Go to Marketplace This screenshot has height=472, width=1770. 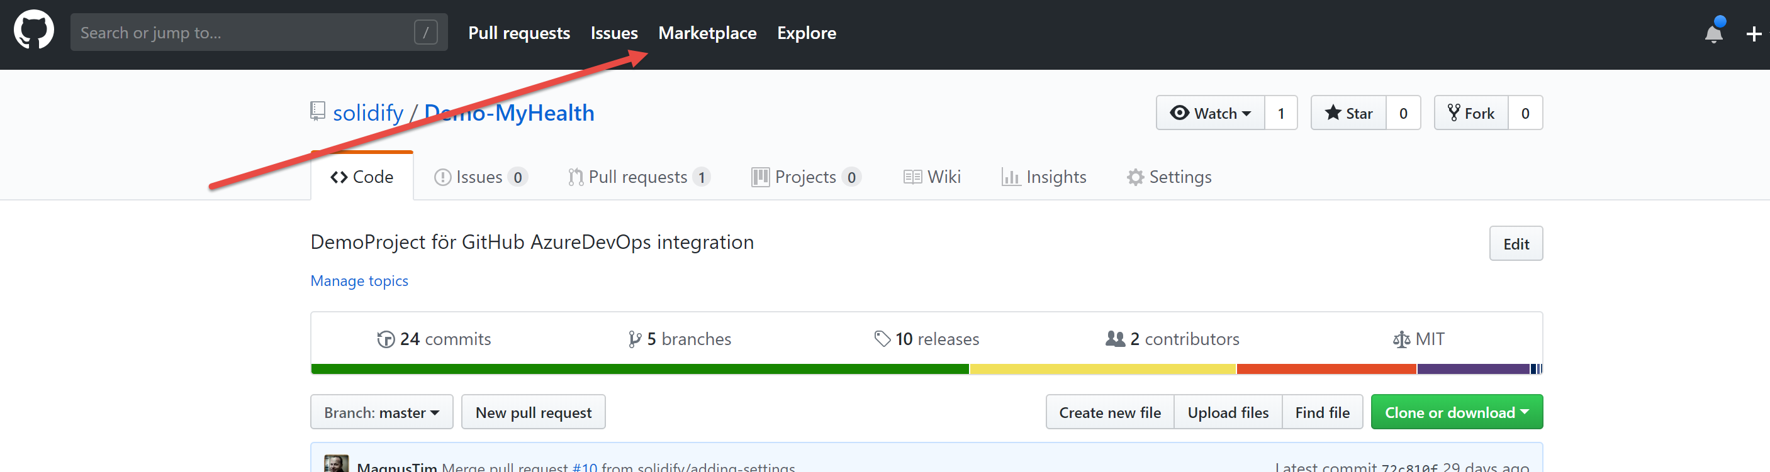pos(707,33)
